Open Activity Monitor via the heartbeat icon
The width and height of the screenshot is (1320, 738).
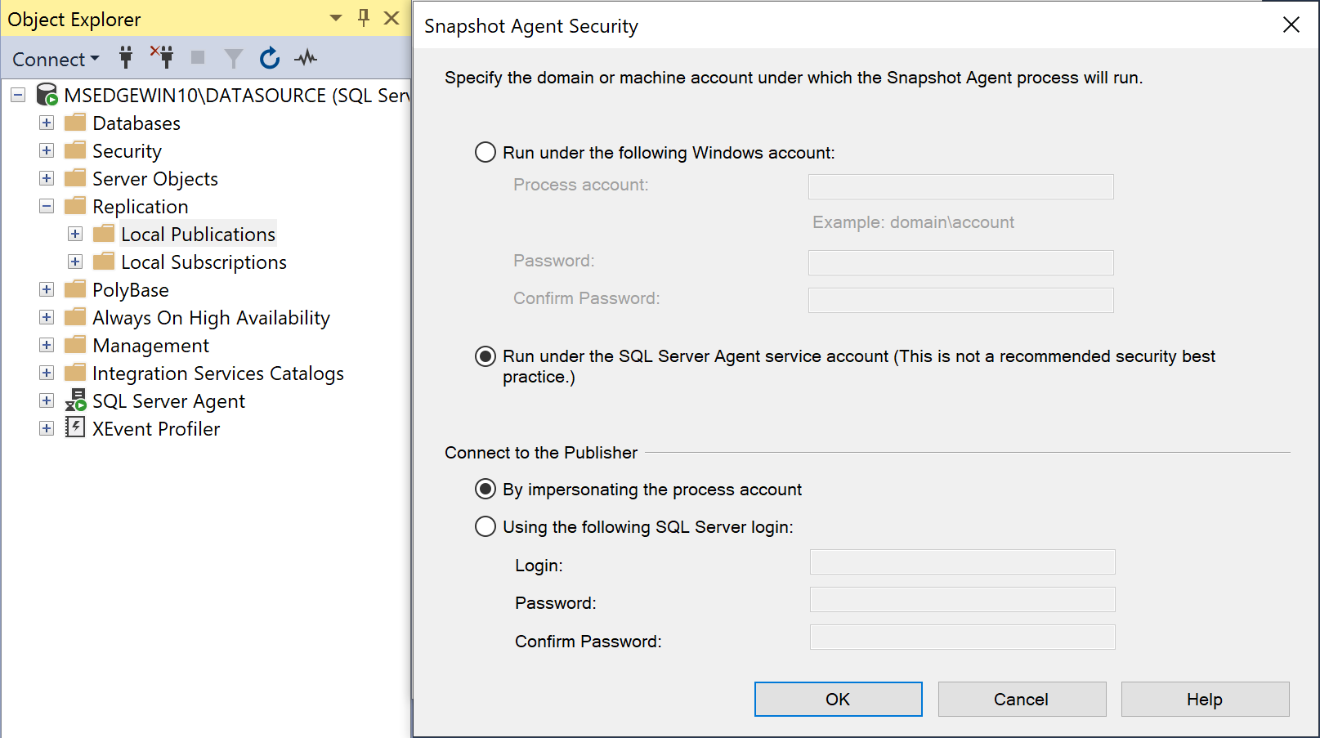305,57
